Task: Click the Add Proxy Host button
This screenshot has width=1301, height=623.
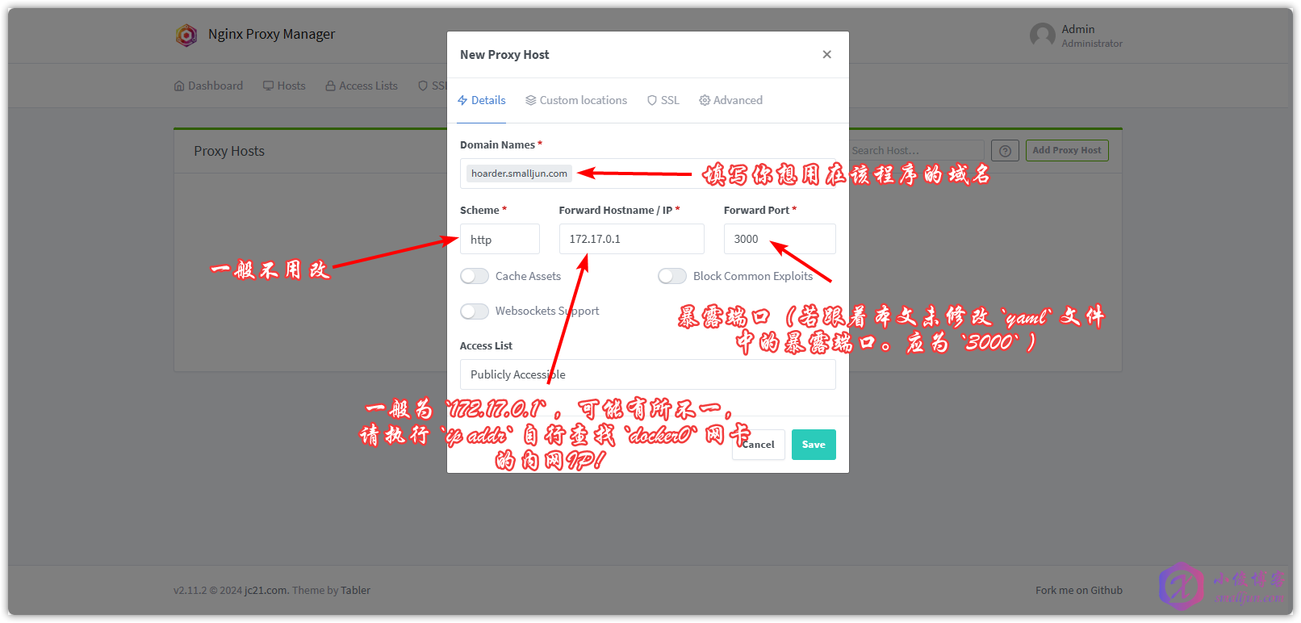Action: (x=1067, y=151)
